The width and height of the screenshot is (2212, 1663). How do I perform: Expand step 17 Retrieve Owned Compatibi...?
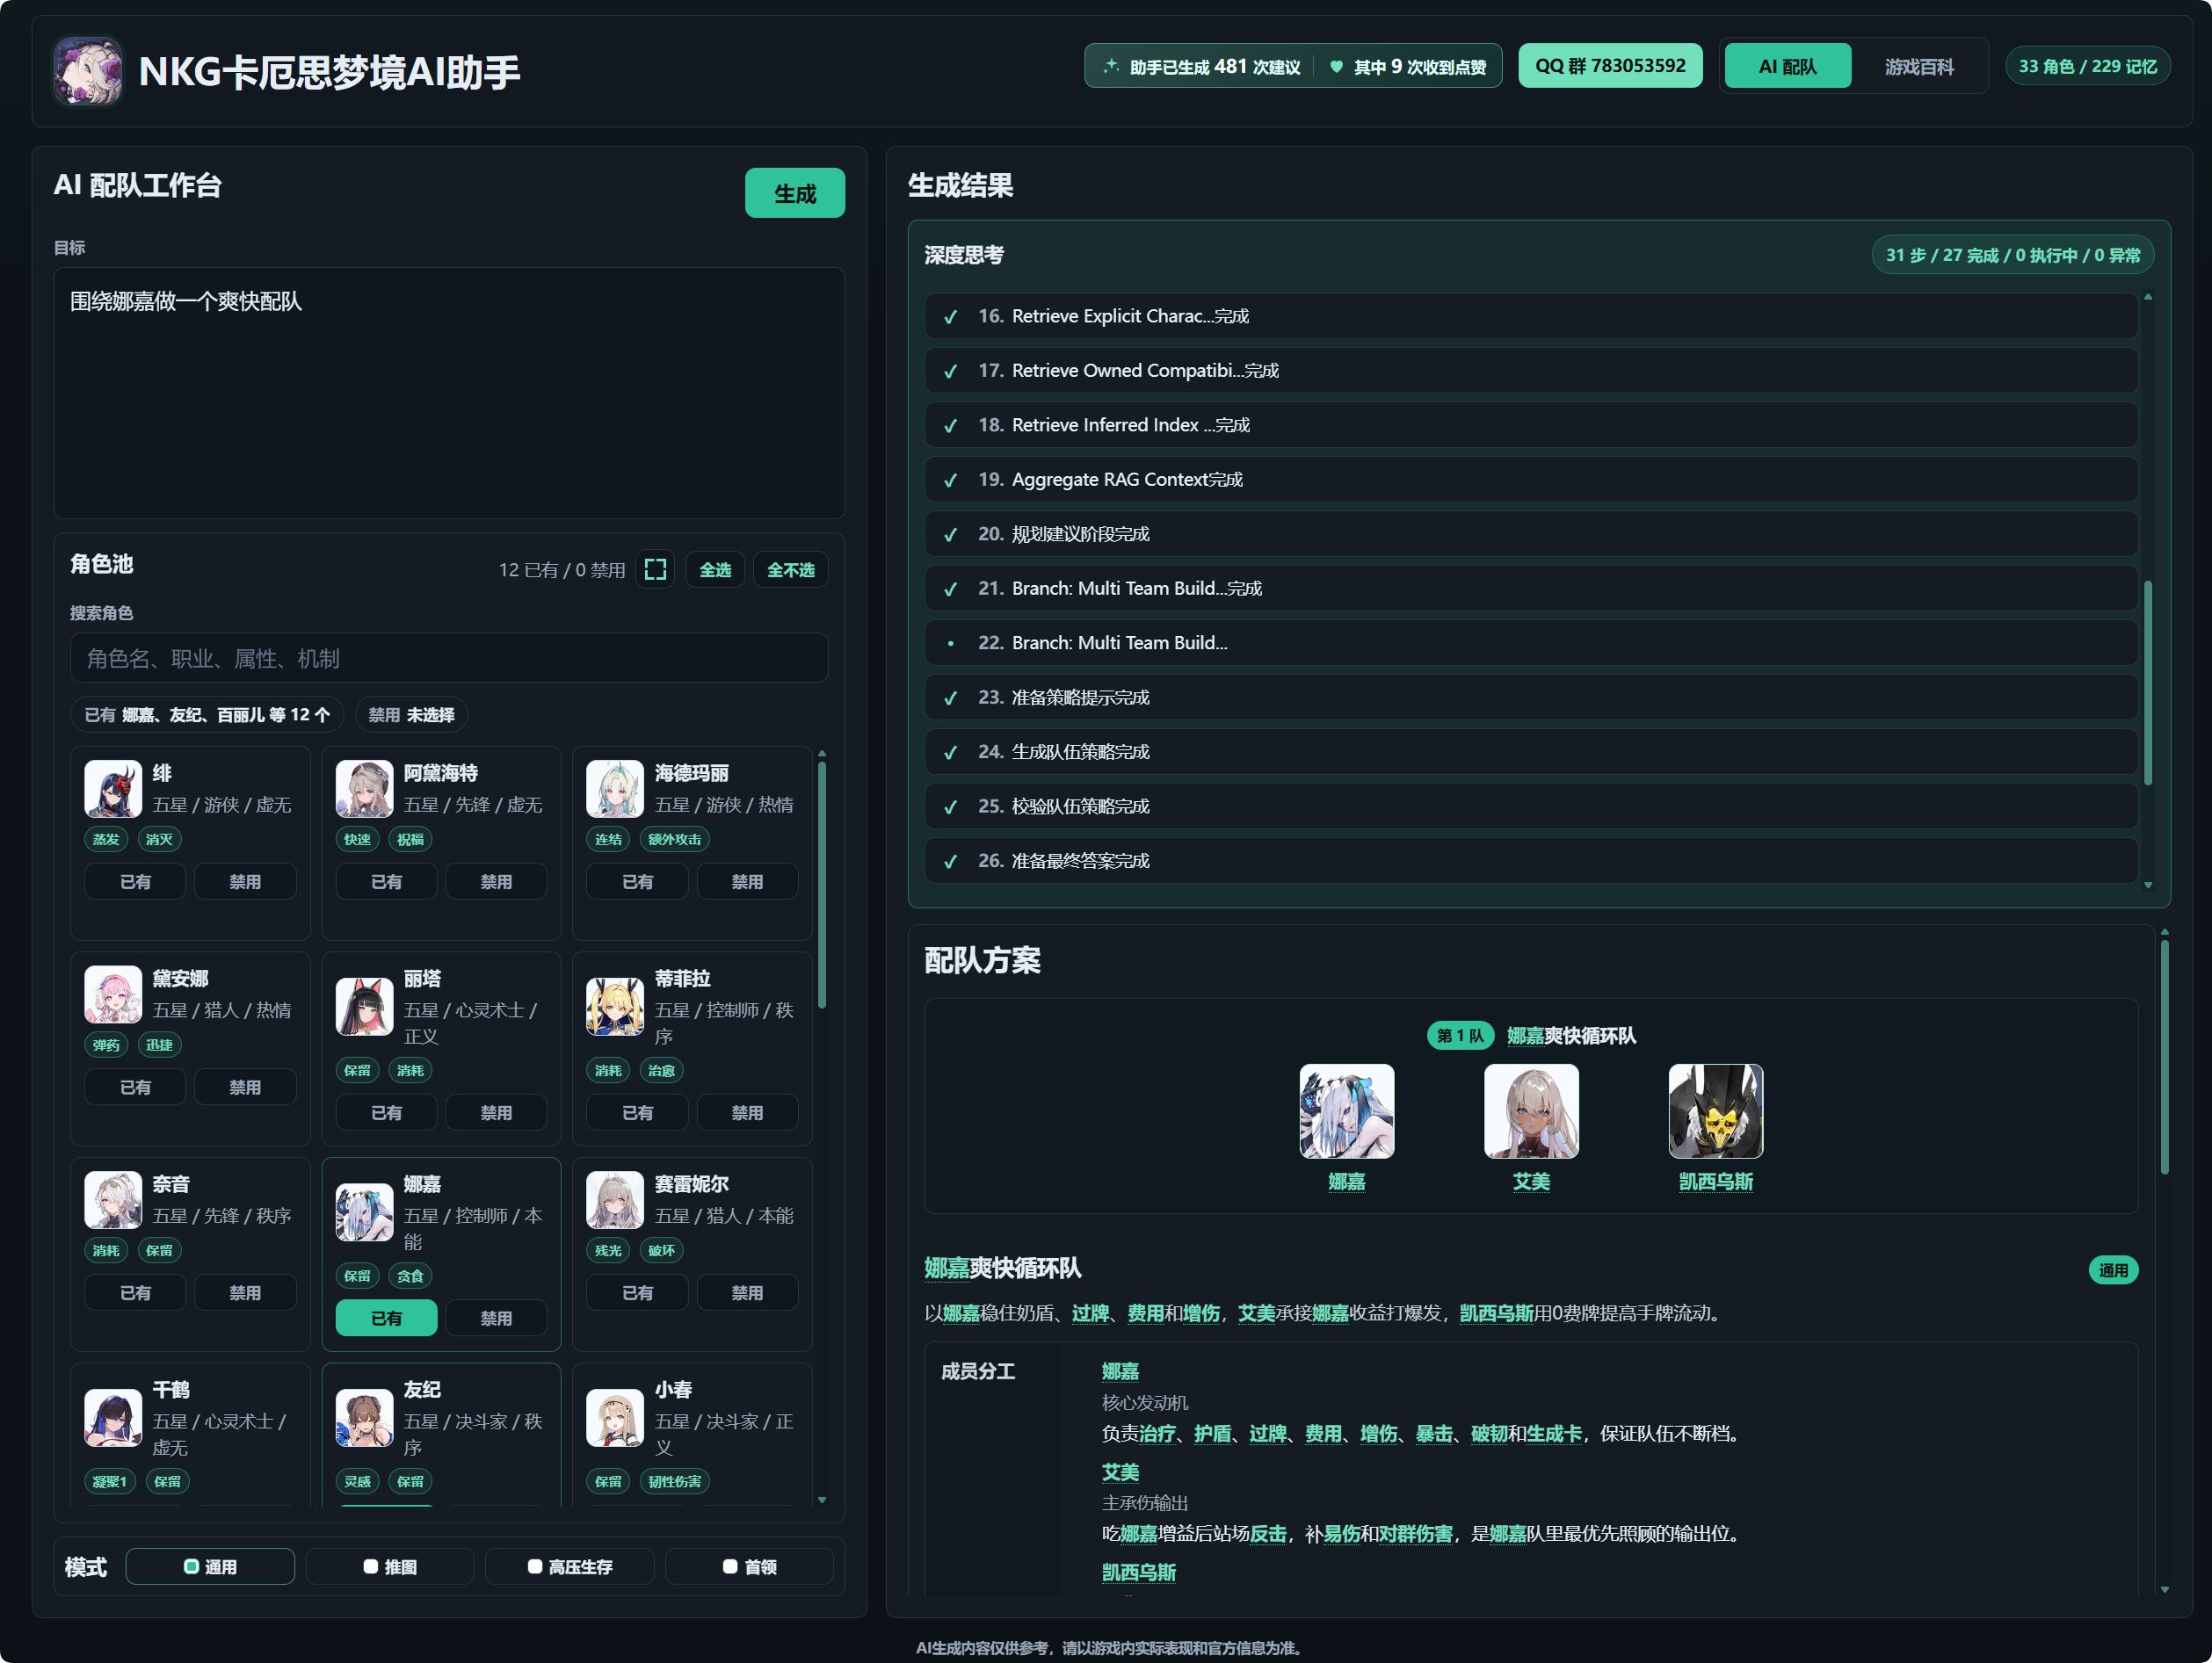[x=1531, y=371]
